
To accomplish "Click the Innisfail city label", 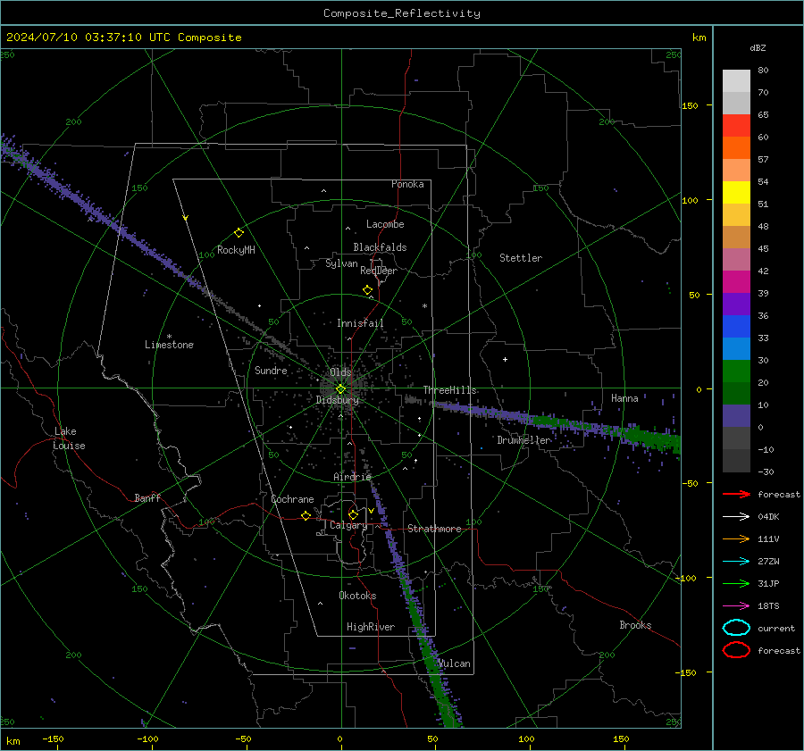I will (360, 323).
